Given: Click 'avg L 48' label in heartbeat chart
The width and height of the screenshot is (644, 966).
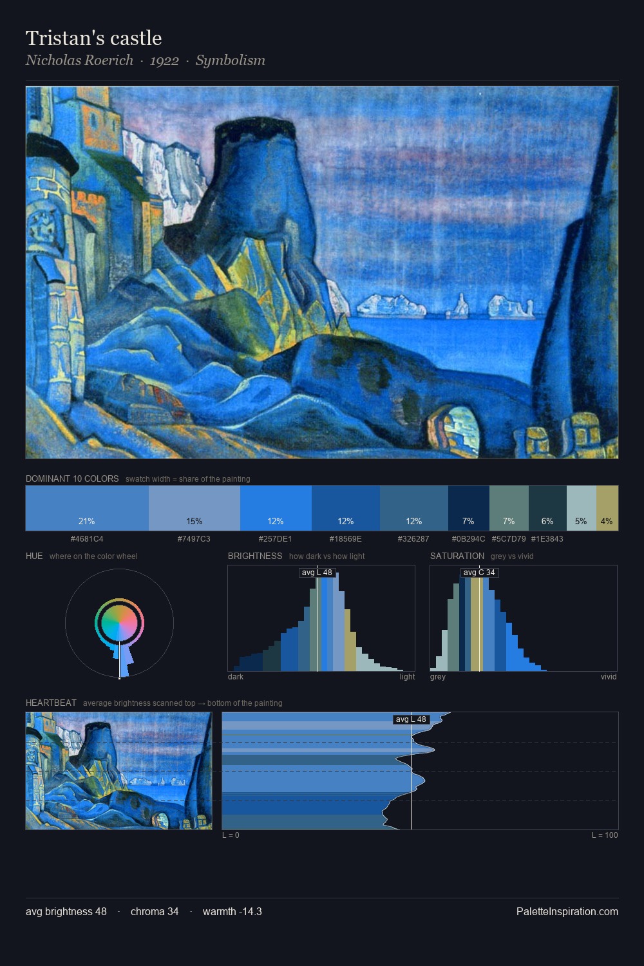Looking at the screenshot, I should click(411, 719).
